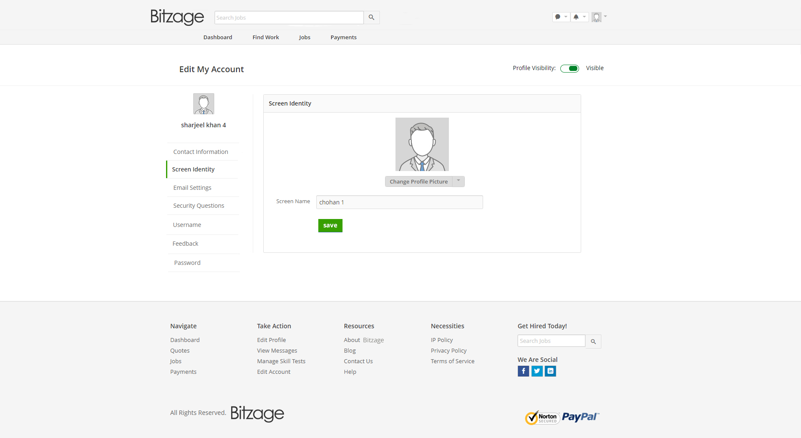Click the Screen Name input field
This screenshot has width=801, height=438.
[x=399, y=202]
